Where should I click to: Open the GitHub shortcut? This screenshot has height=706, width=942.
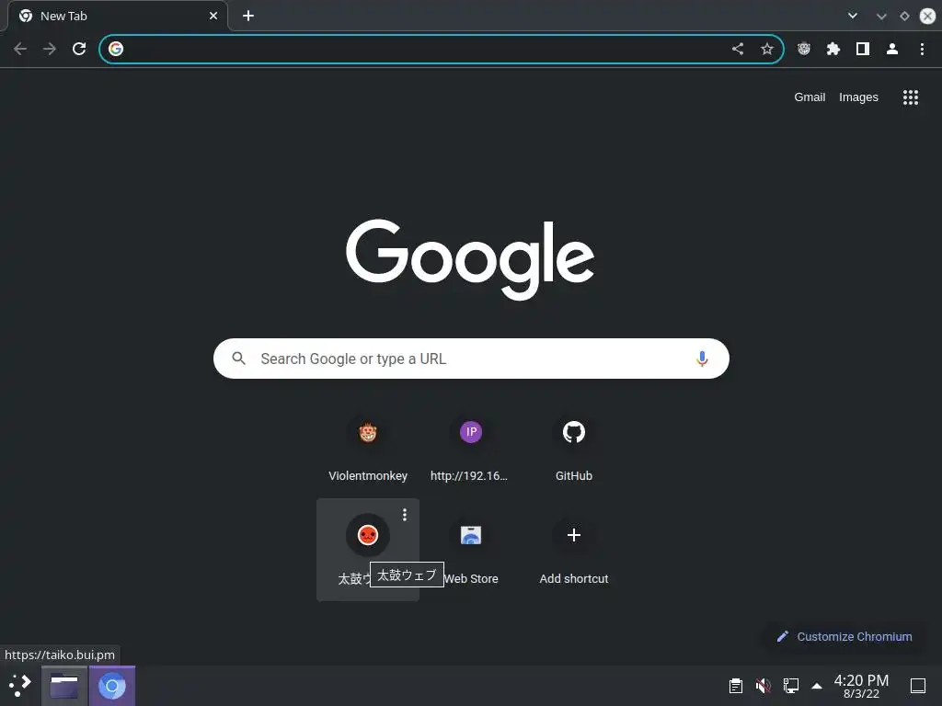click(x=574, y=447)
